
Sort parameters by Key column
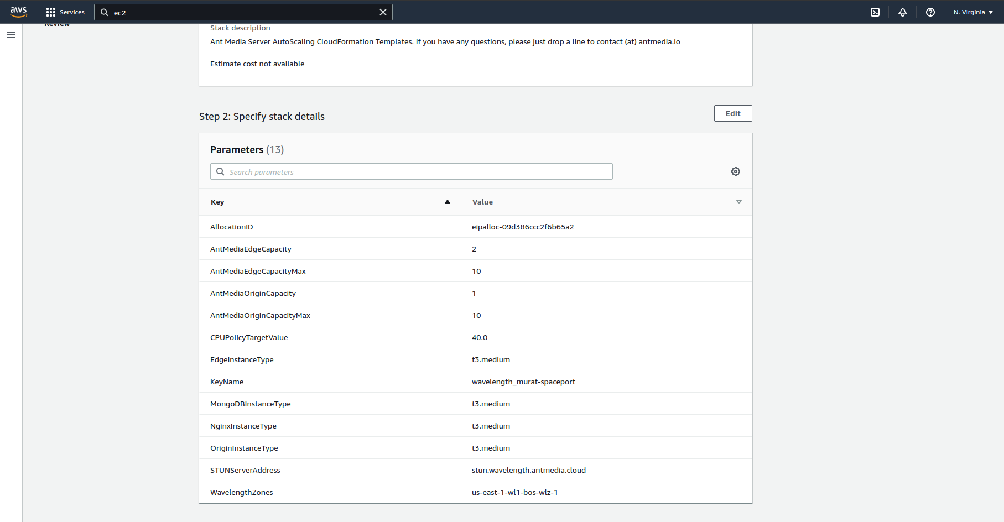click(330, 202)
